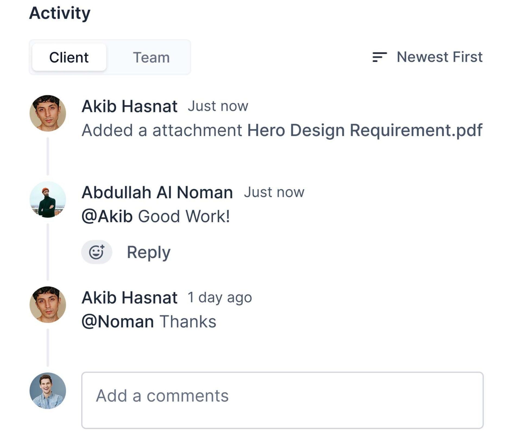Select the Client activity tab
This screenshot has width=516, height=434.
[69, 57]
